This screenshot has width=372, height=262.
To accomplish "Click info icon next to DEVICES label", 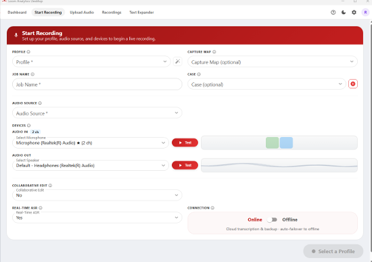I will click(28, 126).
